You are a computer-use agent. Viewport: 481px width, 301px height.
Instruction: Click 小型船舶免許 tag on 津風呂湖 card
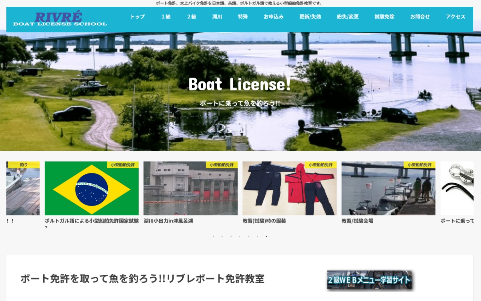tap(222, 165)
